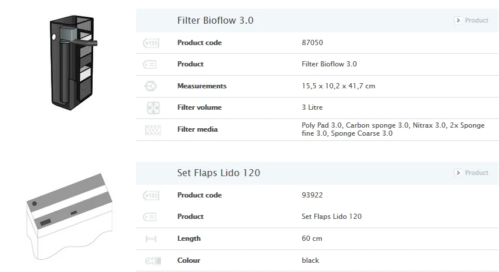Click the product icon in the Filter Bioflow row
The width and height of the screenshot is (499, 272).
click(150, 64)
